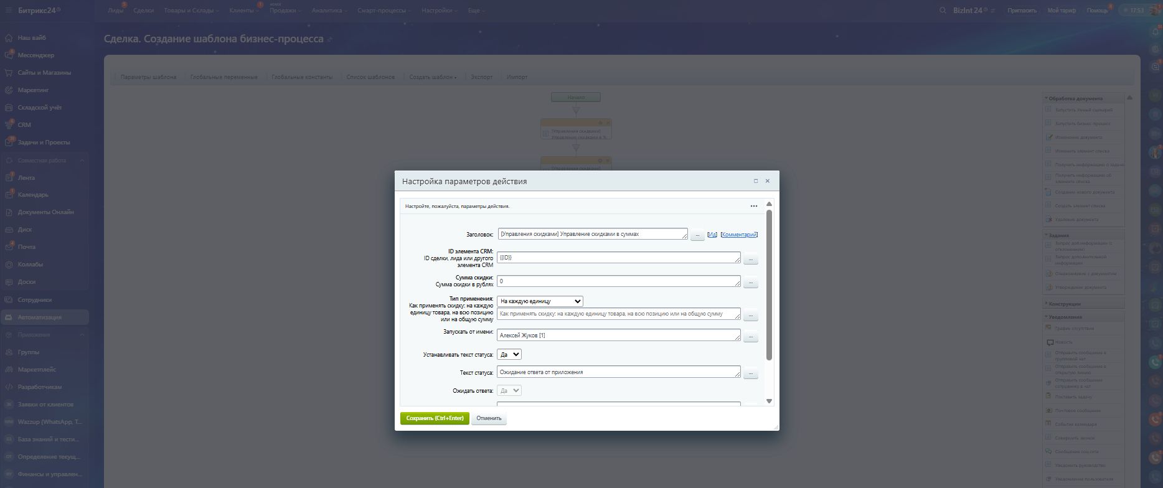Click the dialog scrollbar down arrow
The image size is (1163, 488).
point(769,401)
